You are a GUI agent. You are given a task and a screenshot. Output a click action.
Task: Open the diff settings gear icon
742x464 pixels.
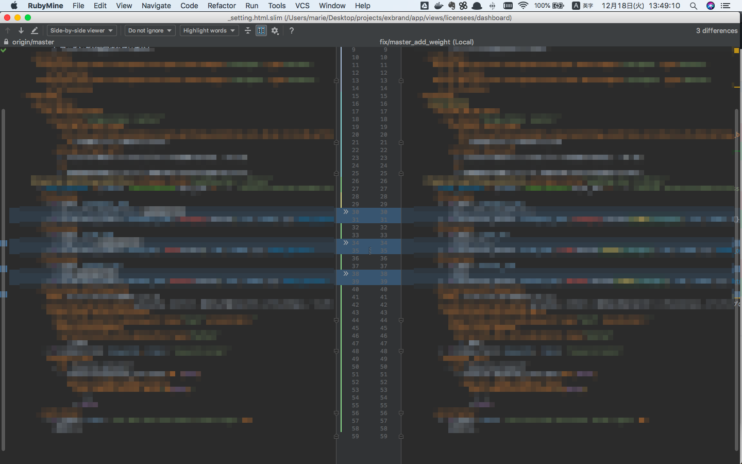[x=275, y=30]
